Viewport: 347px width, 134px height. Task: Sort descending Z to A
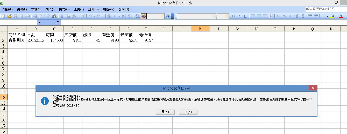click(130, 16)
